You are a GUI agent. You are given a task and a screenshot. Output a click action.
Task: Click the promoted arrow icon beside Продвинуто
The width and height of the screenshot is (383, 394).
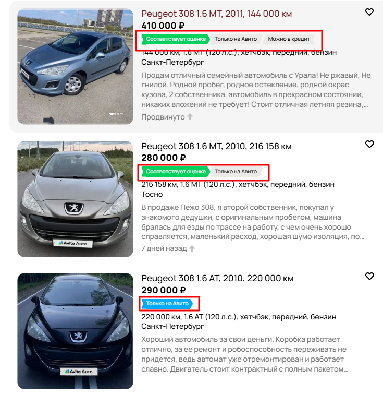coord(190,116)
